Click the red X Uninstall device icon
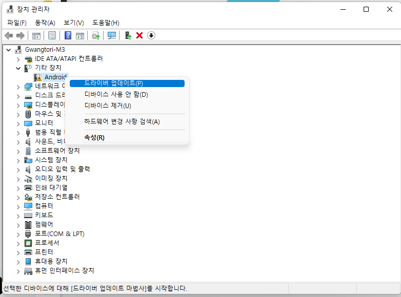Image resolution: width=401 pixels, height=297 pixels. (x=139, y=35)
